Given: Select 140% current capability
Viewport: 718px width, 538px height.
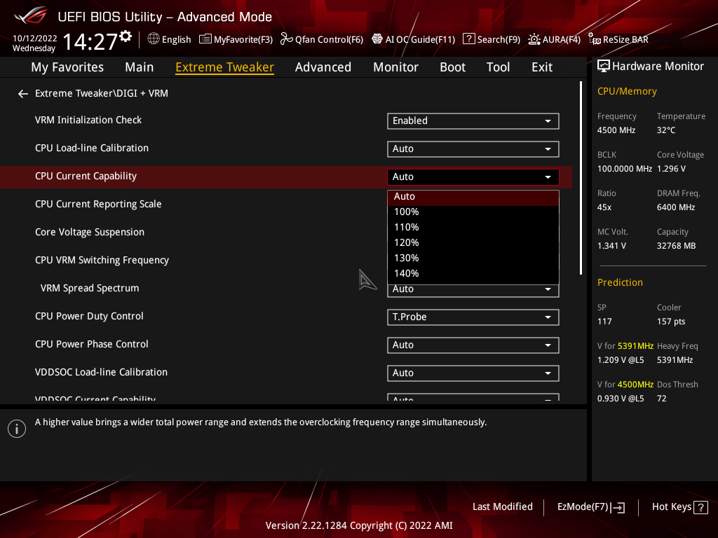Looking at the screenshot, I should pos(473,274).
